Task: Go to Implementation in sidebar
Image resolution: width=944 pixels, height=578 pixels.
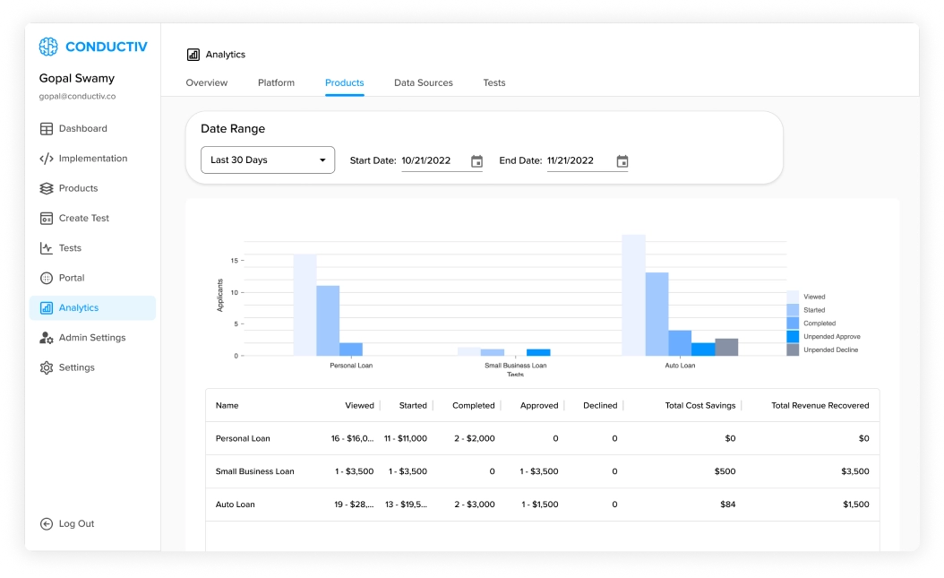Action: (93, 159)
